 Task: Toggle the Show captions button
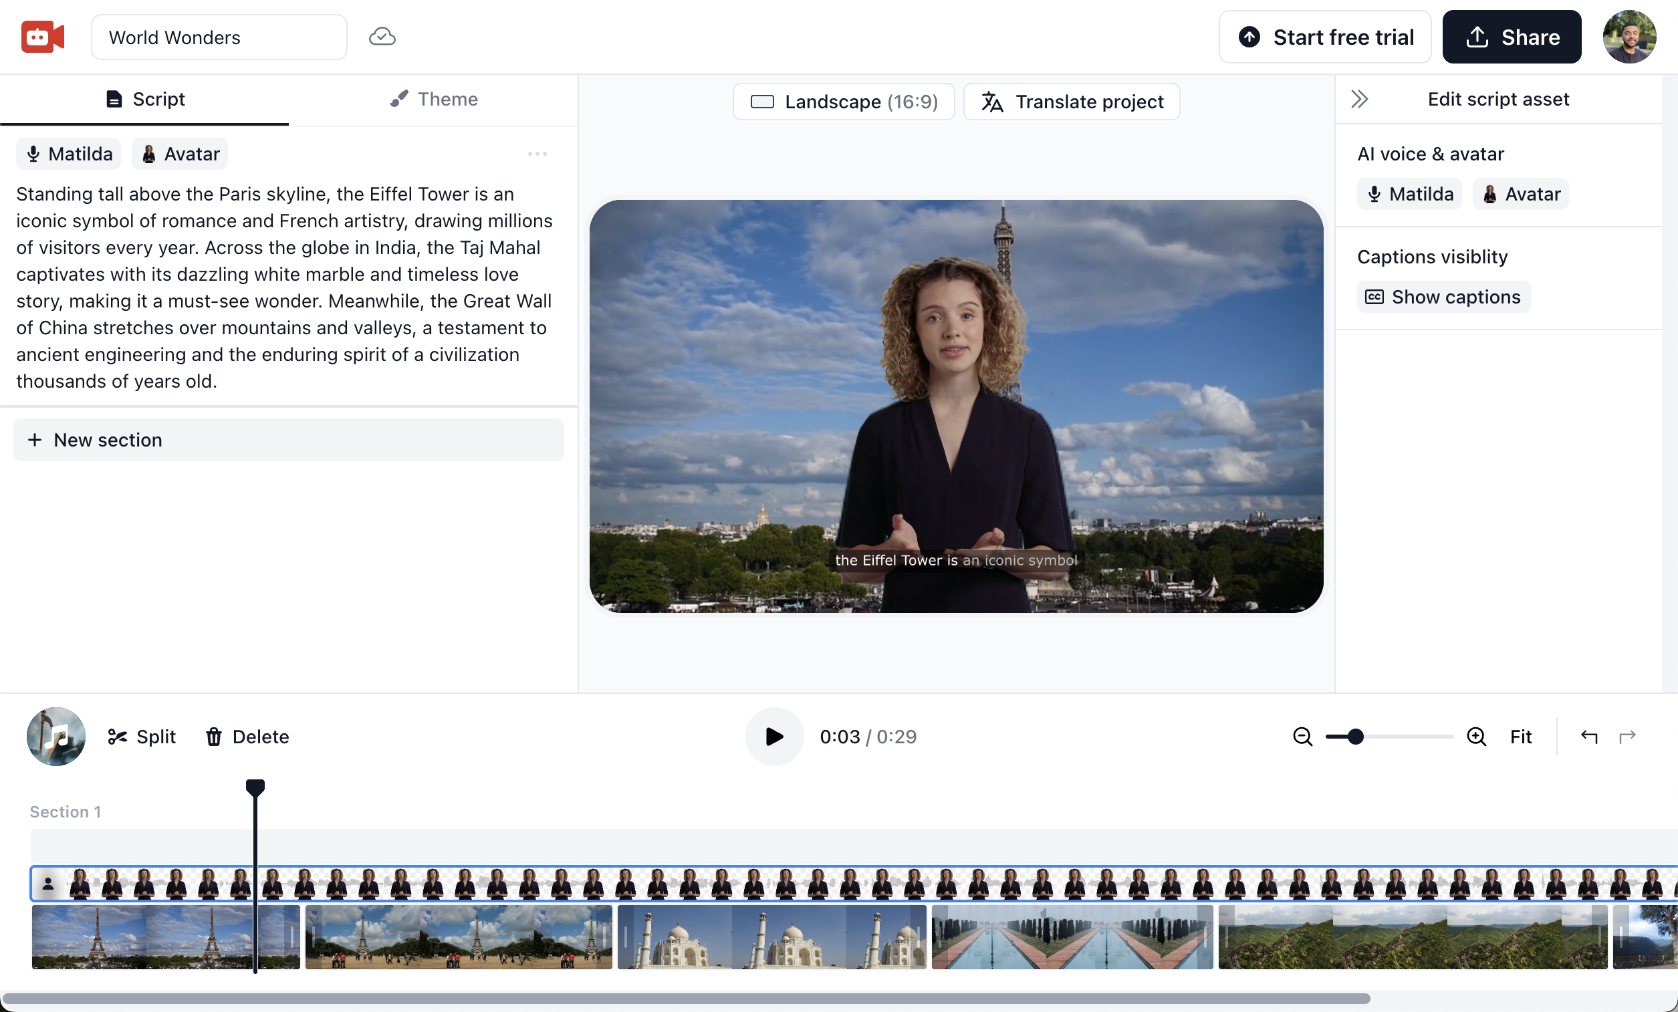point(1443,297)
